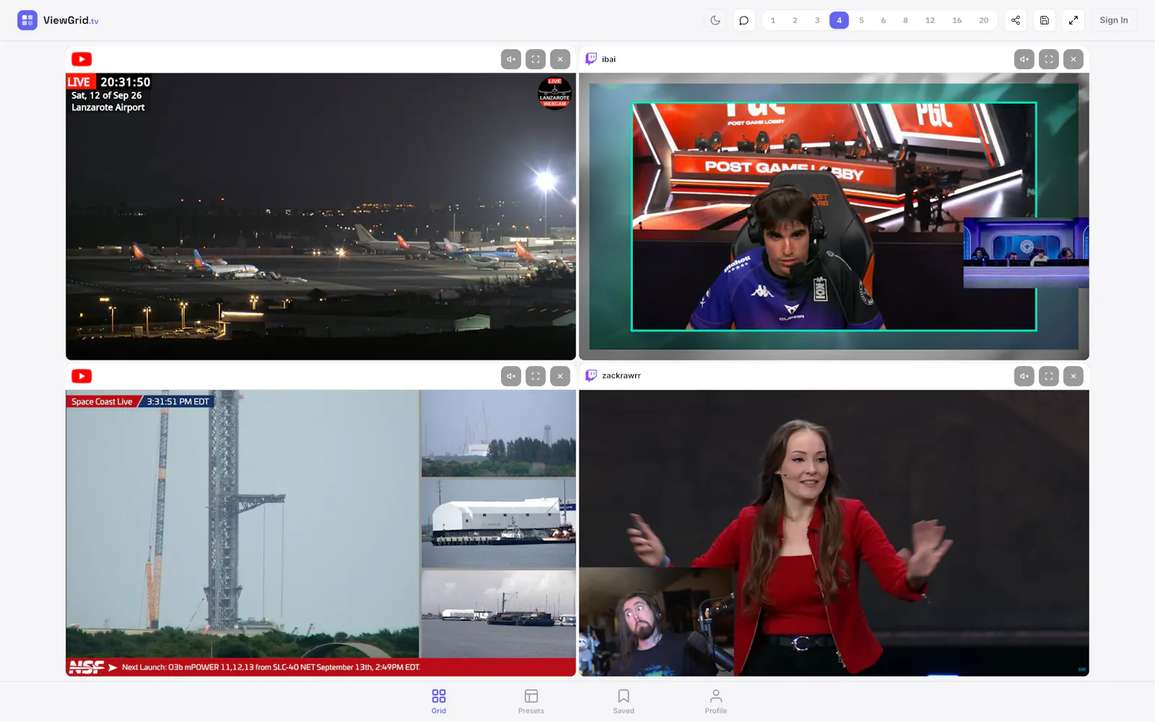1155x722 pixels.
Task: Click the save layout icon
Action: tap(1045, 20)
